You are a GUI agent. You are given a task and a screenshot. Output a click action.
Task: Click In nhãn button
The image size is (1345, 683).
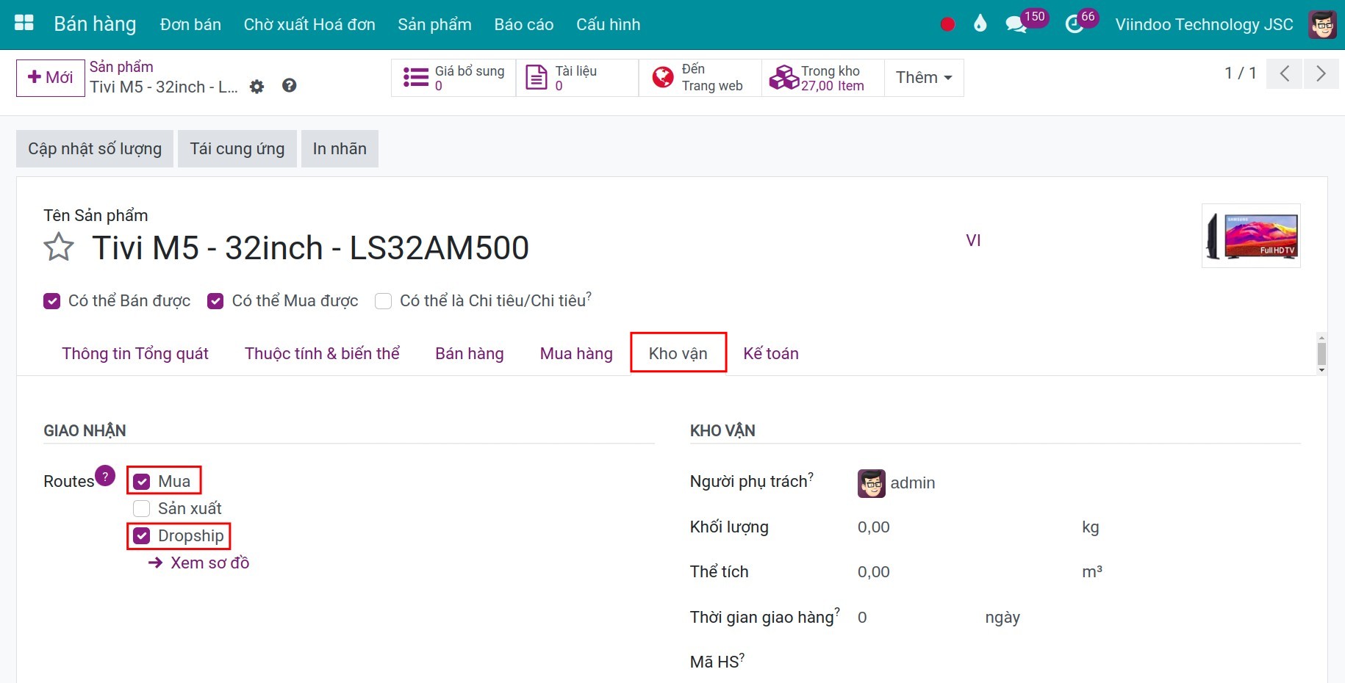[x=340, y=149]
